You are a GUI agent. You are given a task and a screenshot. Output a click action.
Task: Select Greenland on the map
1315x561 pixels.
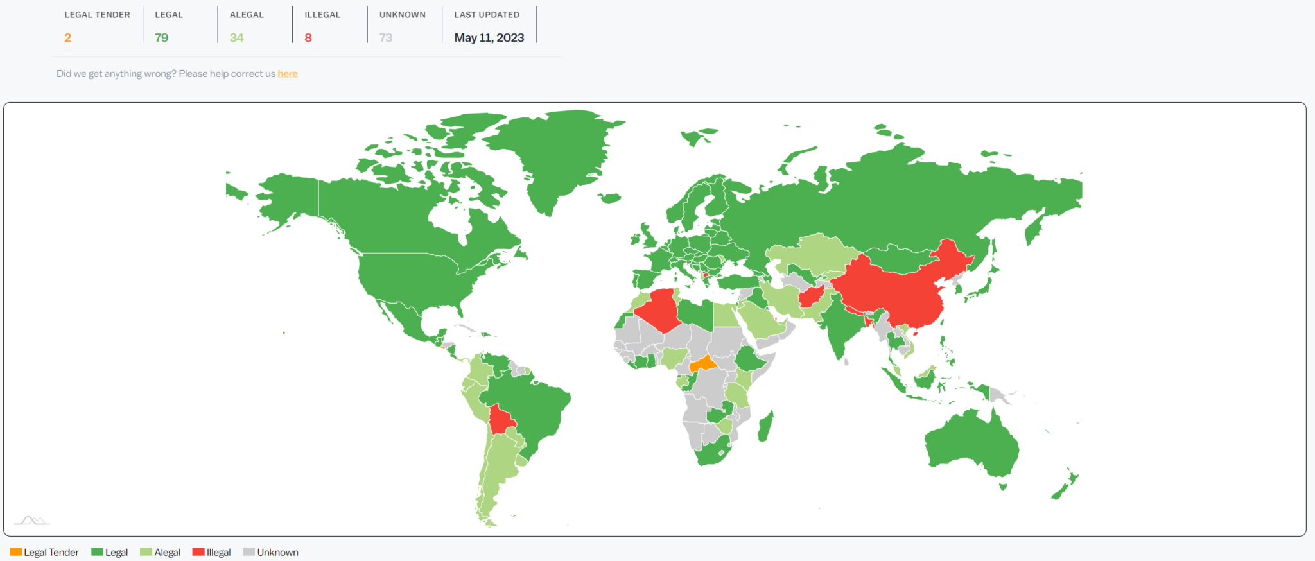tap(559, 154)
